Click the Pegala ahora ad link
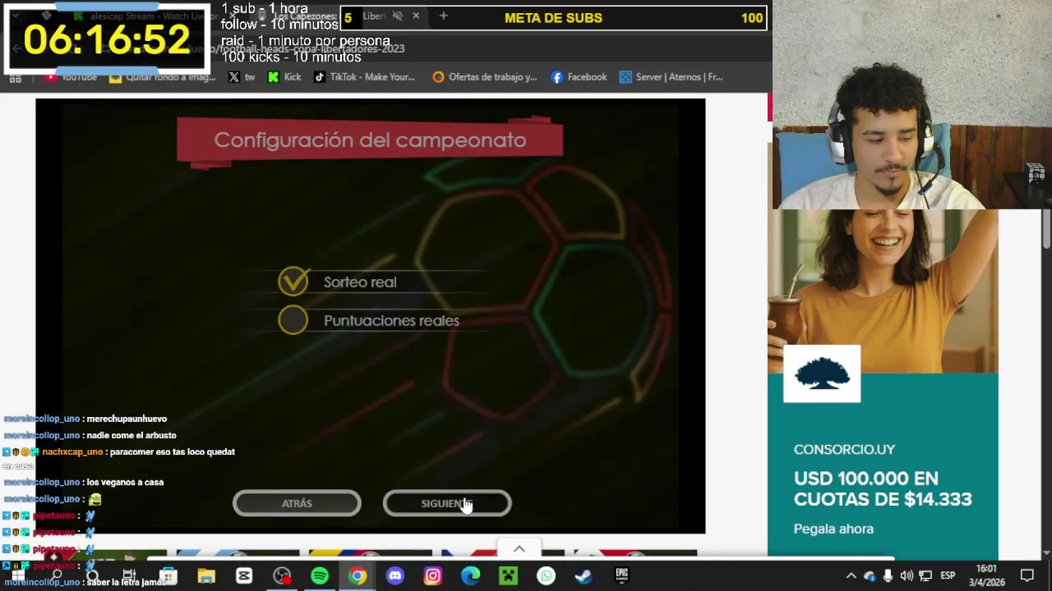The image size is (1052, 591). click(833, 529)
